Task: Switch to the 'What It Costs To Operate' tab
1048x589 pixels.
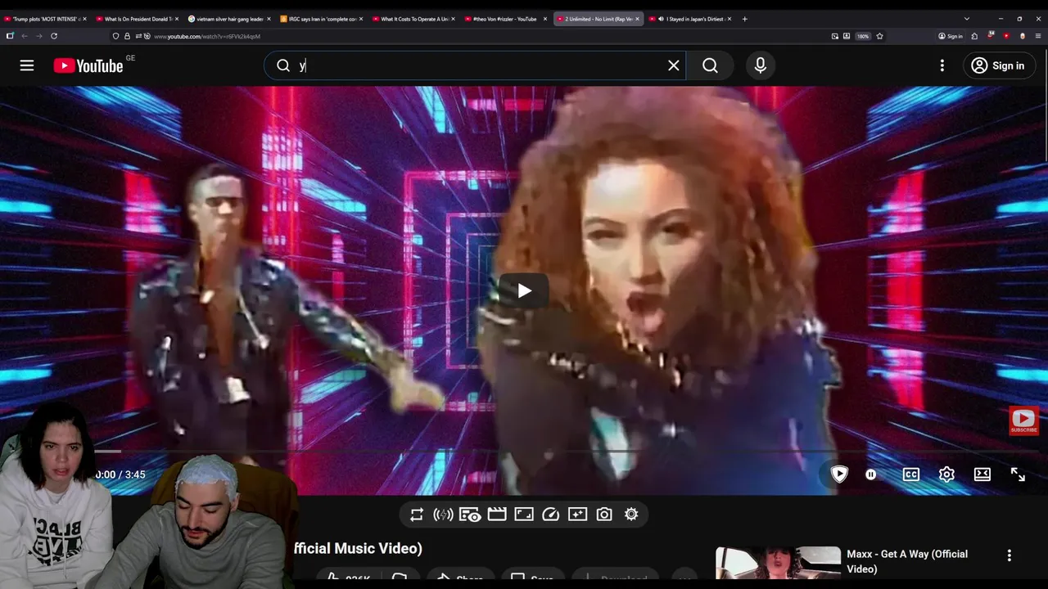Action: tap(413, 19)
